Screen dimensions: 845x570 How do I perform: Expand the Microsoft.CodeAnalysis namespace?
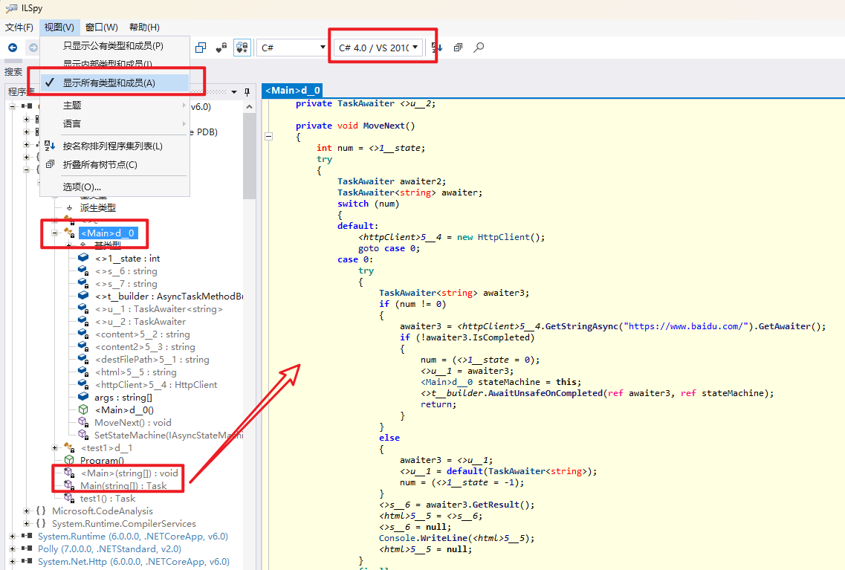point(27,511)
